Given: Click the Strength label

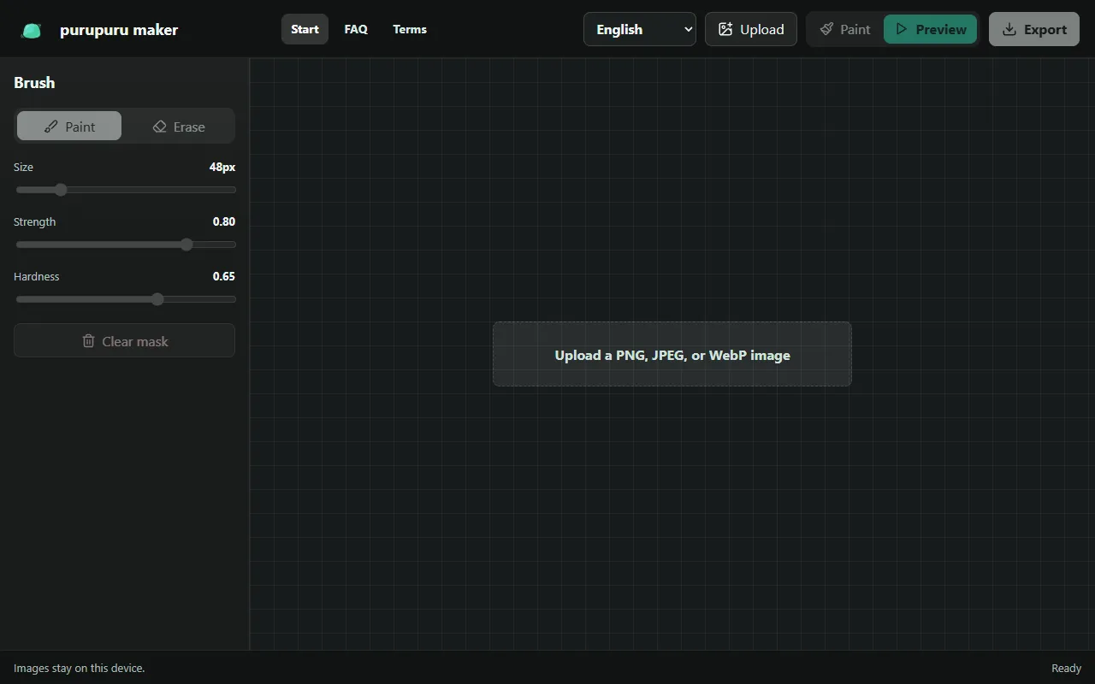Looking at the screenshot, I should pos(34,221).
